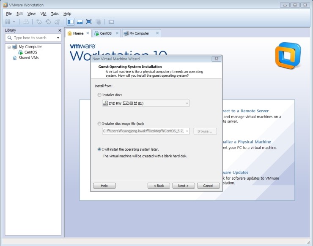
Task: Close the My Computer tab
Action: tap(157, 33)
